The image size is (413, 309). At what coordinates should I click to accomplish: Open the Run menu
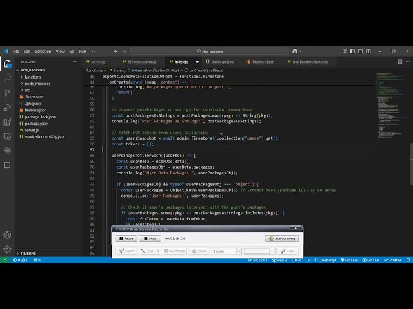83,51
